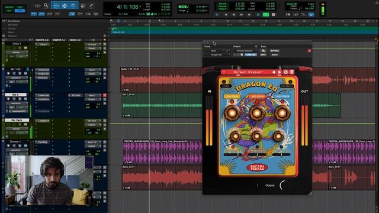Select the Selector tool
The image size is (379, 213).
(65, 5)
